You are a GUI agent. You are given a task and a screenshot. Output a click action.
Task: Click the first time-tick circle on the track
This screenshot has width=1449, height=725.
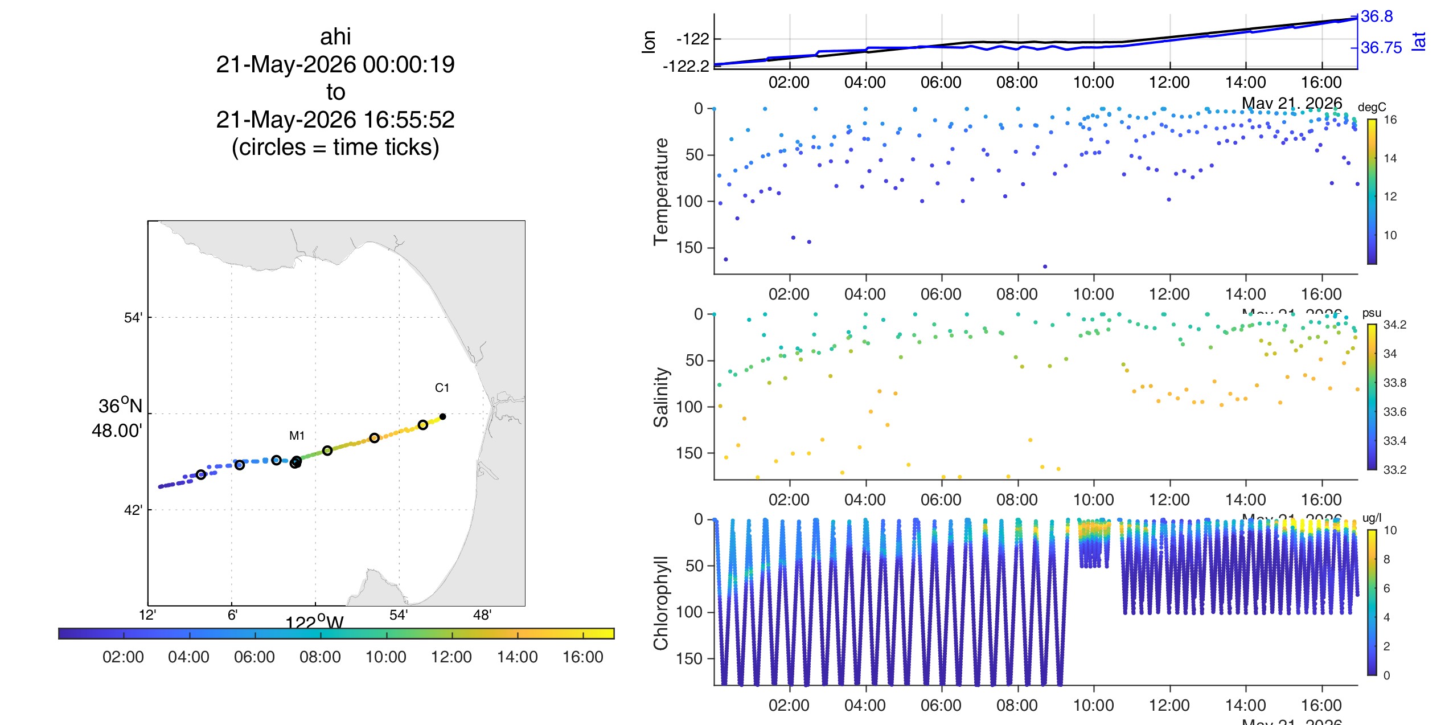[201, 474]
